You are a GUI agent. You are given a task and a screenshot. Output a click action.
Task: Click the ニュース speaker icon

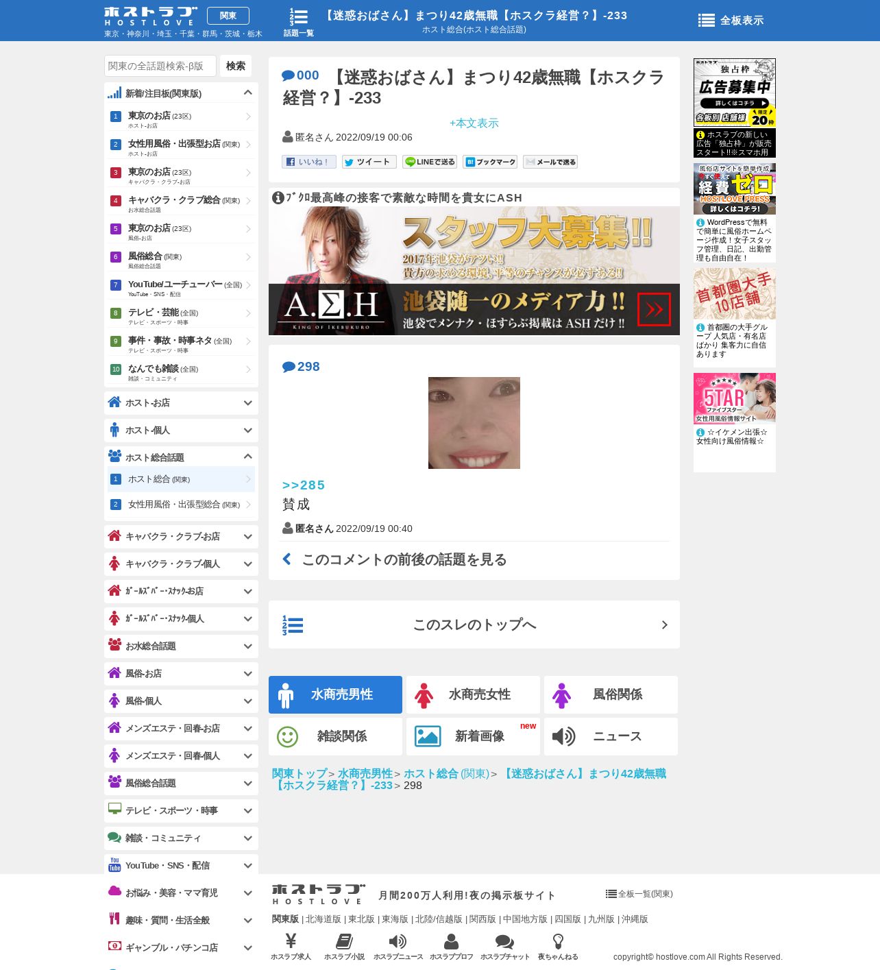point(563,736)
